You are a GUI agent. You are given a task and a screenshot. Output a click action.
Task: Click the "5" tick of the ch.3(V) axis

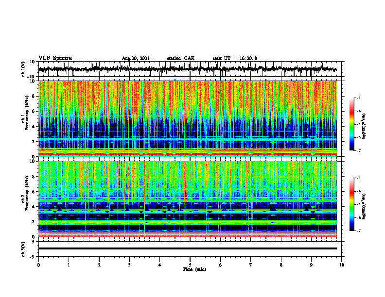tap(34, 242)
